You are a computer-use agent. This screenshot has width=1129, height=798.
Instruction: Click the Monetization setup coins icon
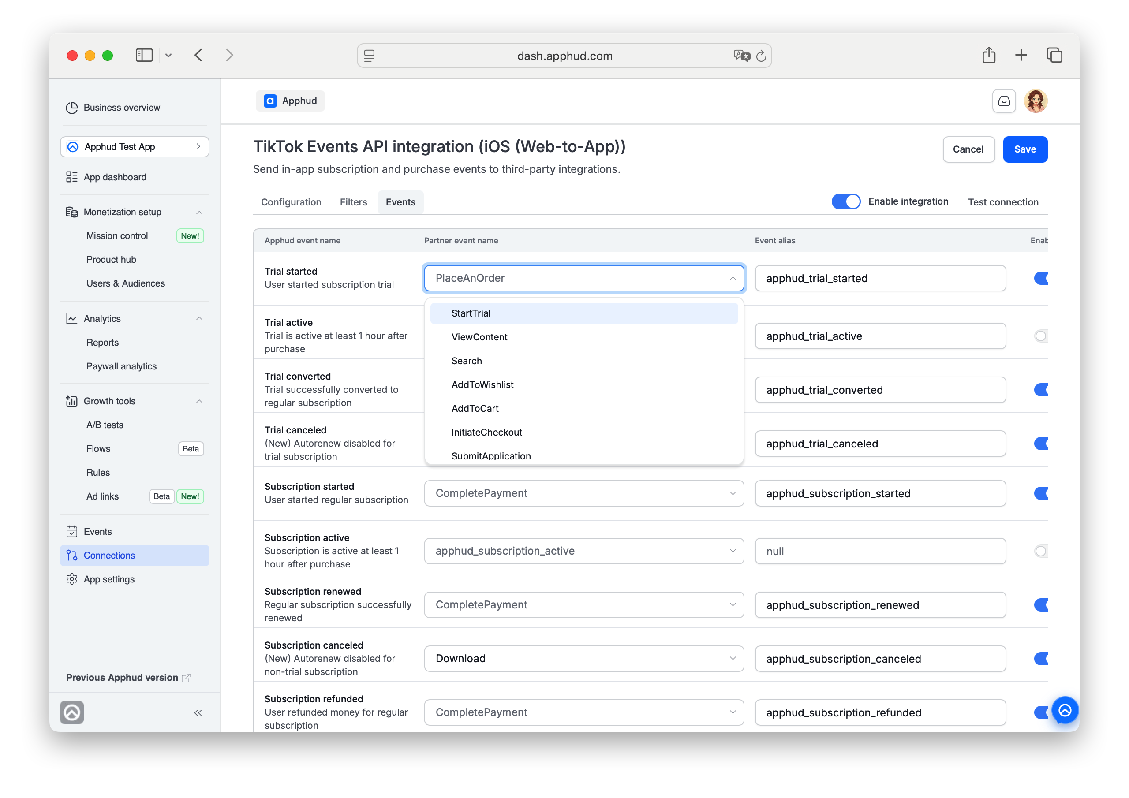(72, 212)
